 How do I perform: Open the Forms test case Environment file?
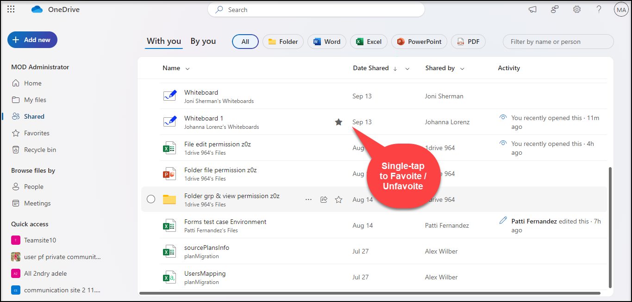click(225, 222)
